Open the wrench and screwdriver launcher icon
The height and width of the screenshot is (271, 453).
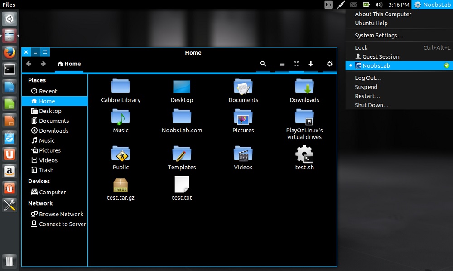pyautogui.click(x=9, y=206)
